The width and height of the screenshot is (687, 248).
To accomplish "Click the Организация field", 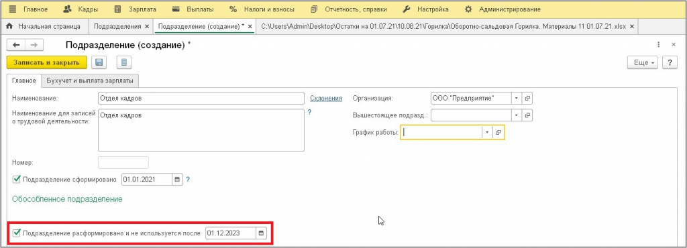I will click(472, 99).
